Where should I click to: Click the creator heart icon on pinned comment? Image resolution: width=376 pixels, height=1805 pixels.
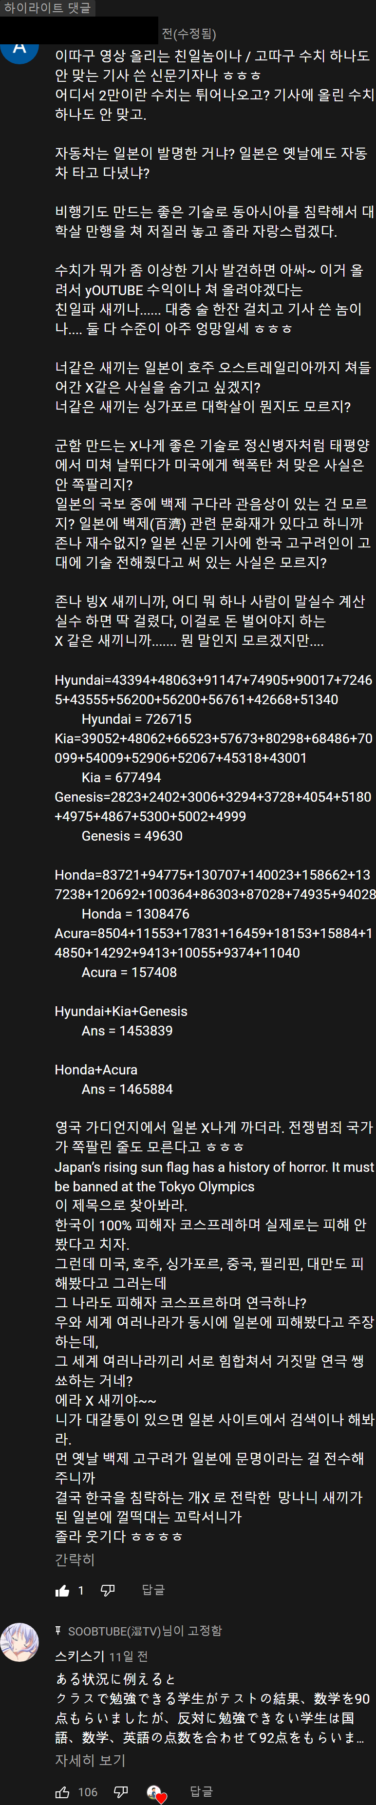[x=156, y=1792]
